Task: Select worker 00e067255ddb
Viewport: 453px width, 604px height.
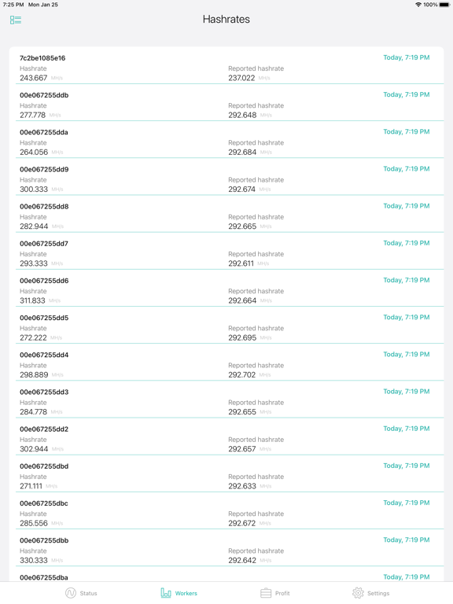Action: (226, 102)
